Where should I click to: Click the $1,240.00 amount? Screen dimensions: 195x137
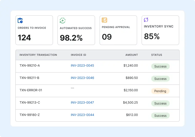click(x=131, y=66)
